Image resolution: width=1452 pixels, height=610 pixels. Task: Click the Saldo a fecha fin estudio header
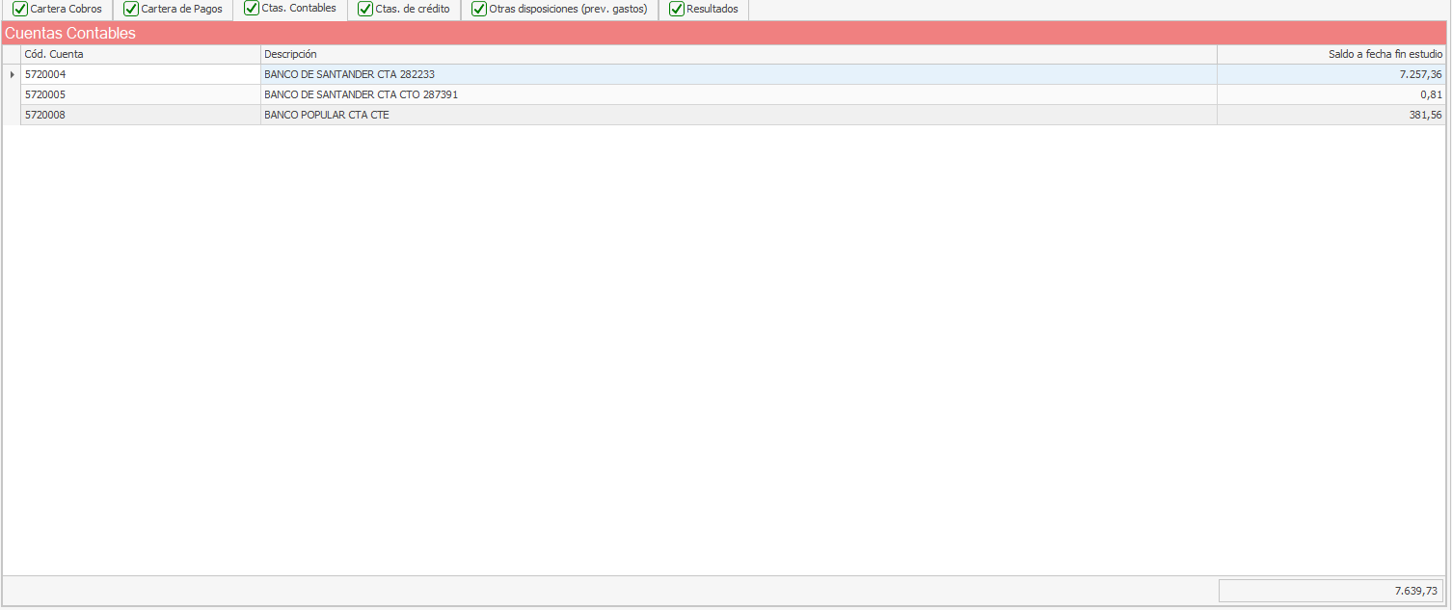pyautogui.click(x=1331, y=54)
